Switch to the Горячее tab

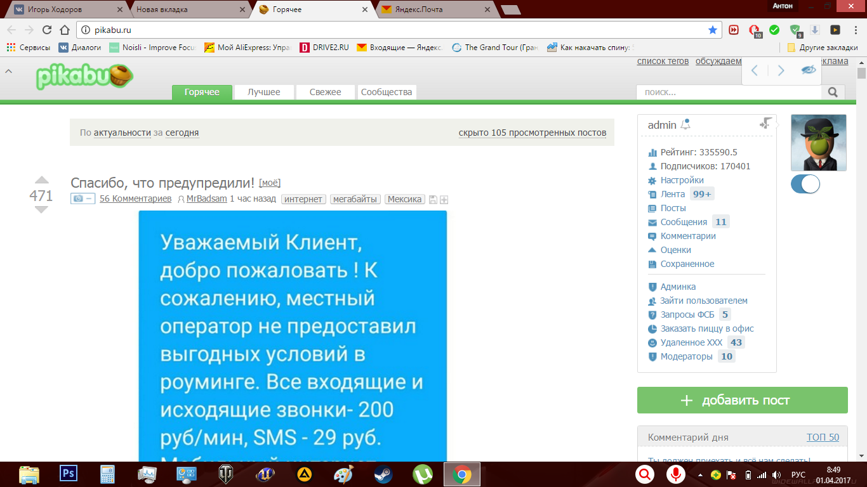click(x=202, y=93)
